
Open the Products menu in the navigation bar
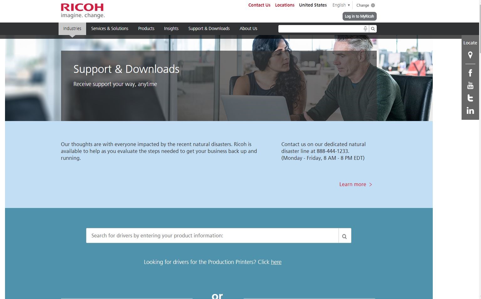[x=146, y=28]
